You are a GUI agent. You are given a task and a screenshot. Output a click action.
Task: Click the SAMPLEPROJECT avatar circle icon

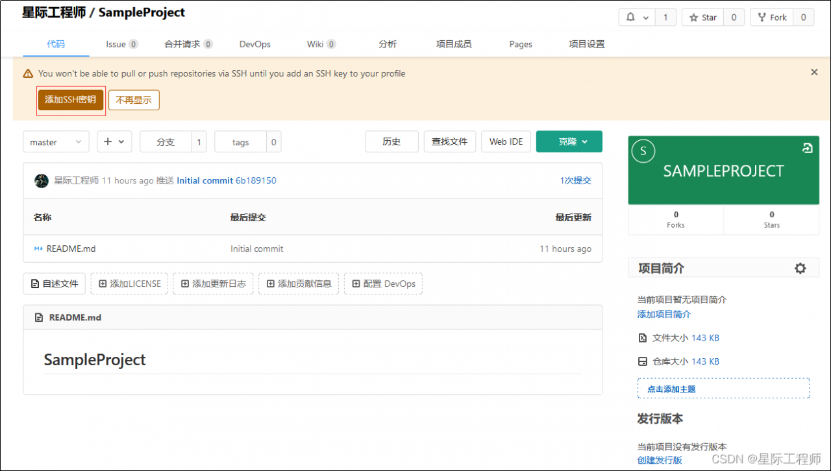pos(643,152)
